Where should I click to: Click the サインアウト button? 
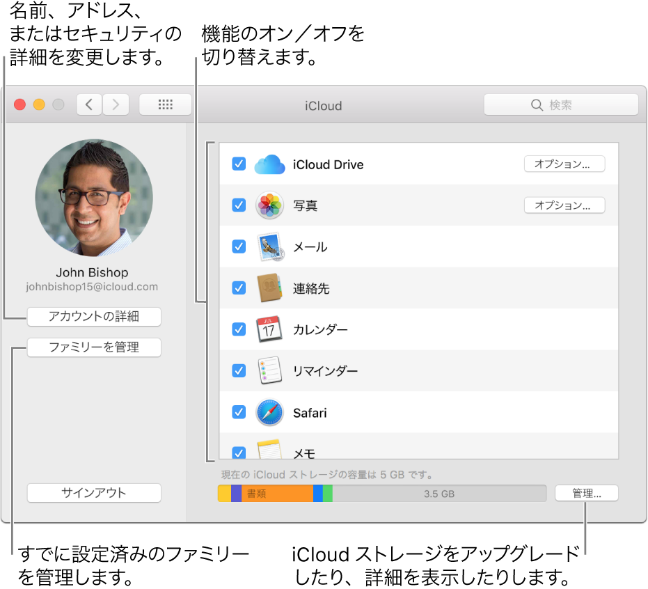click(94, 492)
